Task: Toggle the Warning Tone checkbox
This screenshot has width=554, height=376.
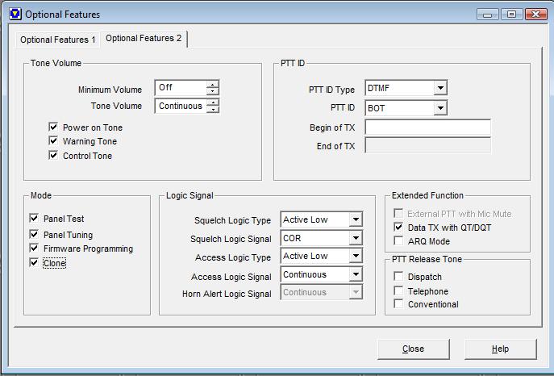Action: 53,141
